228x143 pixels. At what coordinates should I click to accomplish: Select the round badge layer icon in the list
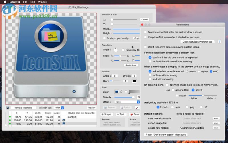pyautogui.click(x=64, y=120)
